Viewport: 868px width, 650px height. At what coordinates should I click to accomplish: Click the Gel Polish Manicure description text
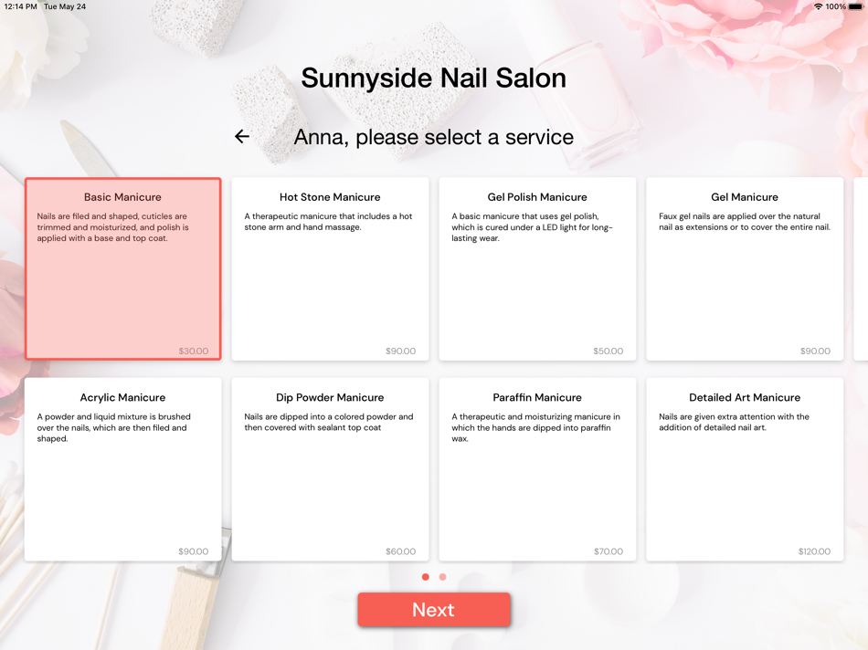(532, 227)
